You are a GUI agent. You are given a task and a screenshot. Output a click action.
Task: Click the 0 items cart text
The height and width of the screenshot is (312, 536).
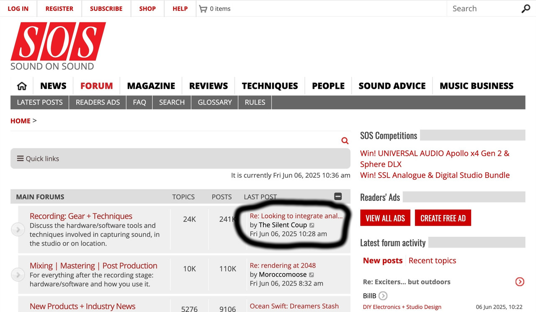[220, 9]
